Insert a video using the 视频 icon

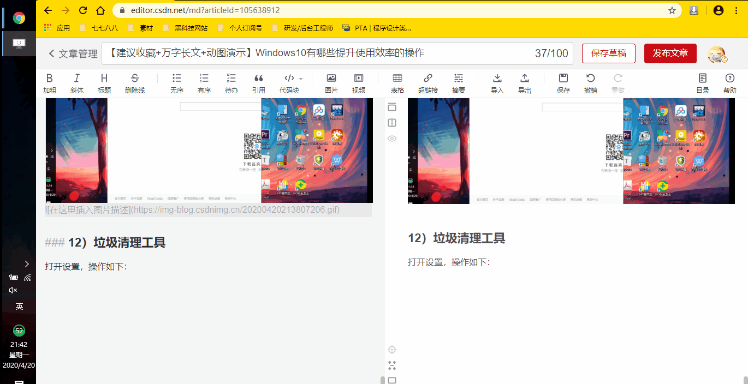(358, 83)
